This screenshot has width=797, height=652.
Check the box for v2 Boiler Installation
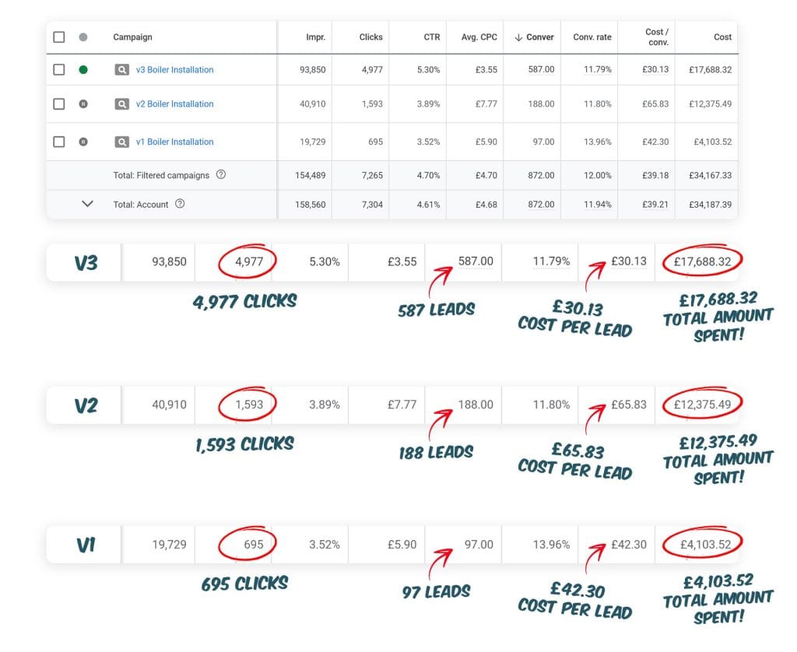pyautogui.click(x=59, y=104)
